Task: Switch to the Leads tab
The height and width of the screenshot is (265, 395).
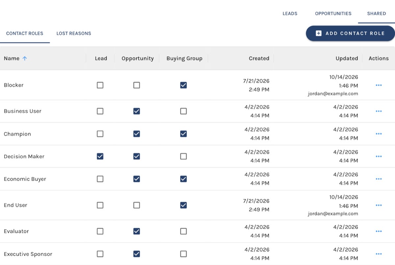Action: click(x=290, y=13)
